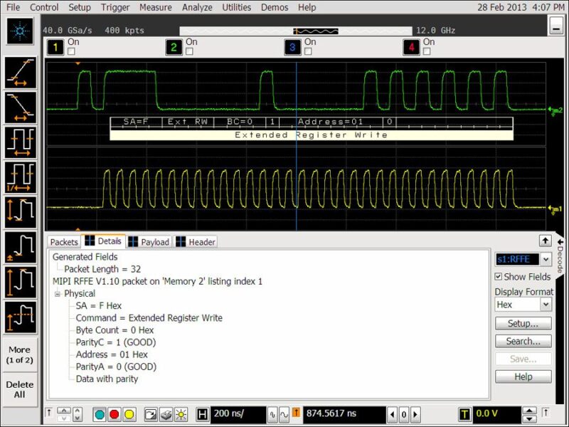Open the Display Format Hex dropdown
The height and width of the screenshot is (427, 569).
tap(545, 305)
